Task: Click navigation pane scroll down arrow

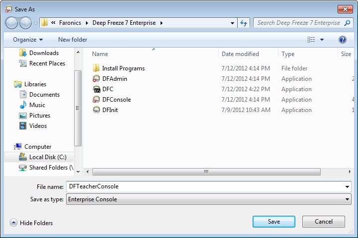Action: (x=78, y=172)
